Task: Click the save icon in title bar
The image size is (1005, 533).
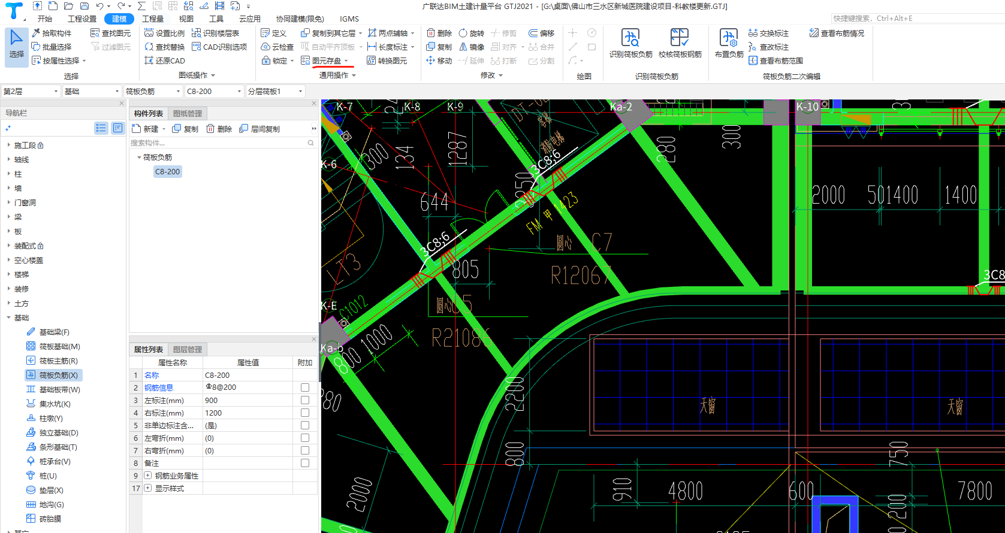Action: [x=84, y=6]
